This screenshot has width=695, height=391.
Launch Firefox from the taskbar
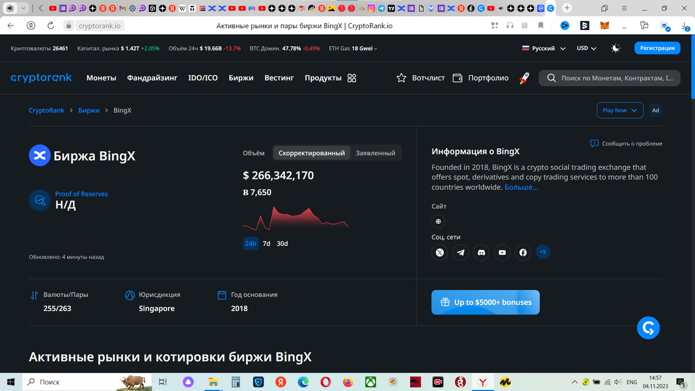pyautogui.click(x=348, y=382)
